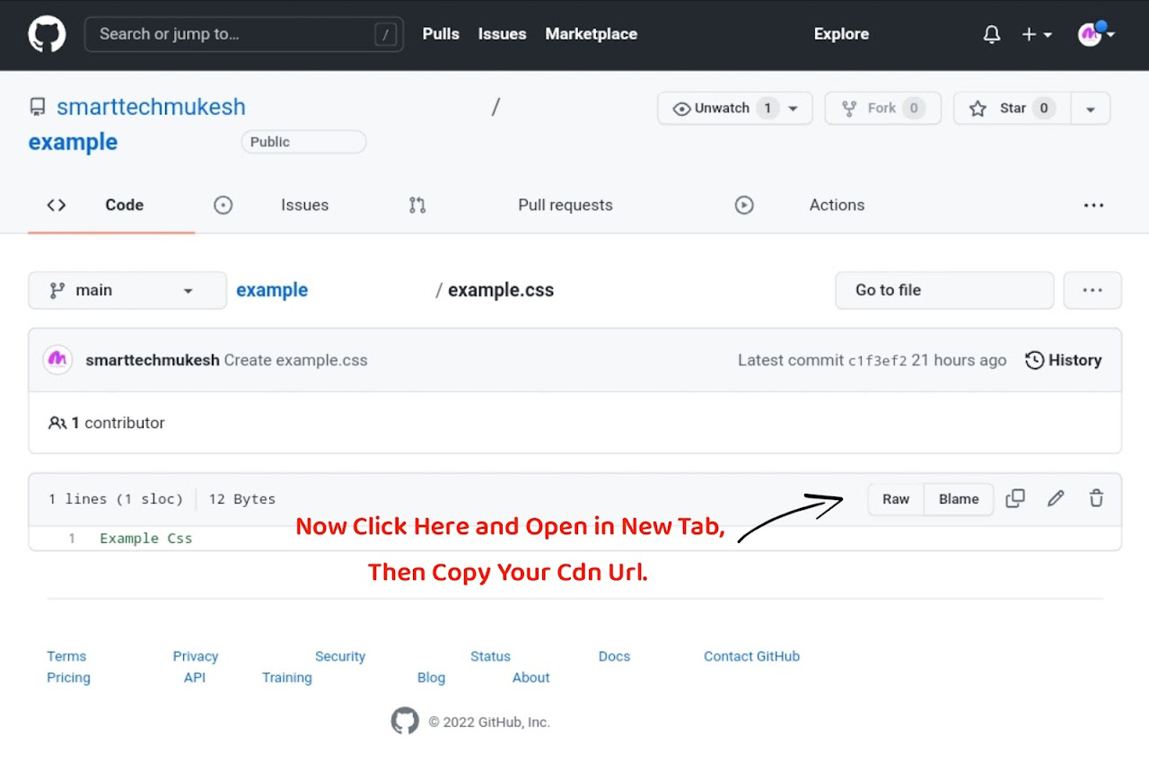1149x763 pixels.
Task: Open the API footer link
Action: tap(195, 678)
